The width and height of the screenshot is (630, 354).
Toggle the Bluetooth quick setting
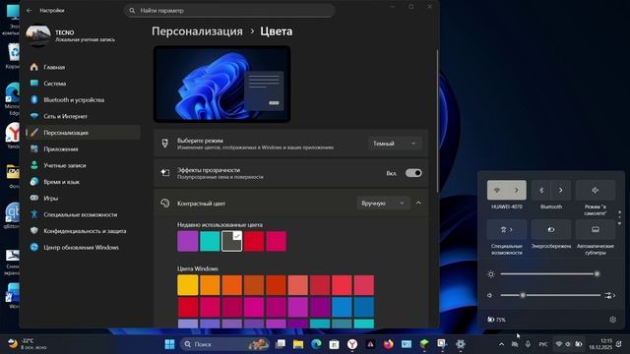tap(541, 190)
